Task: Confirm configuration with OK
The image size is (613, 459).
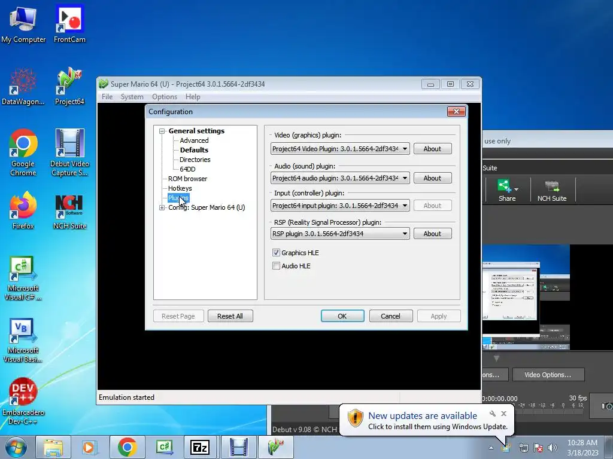Action: 342,316
